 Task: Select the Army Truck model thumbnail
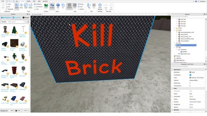pyautogui.click(x=5, y=98)
